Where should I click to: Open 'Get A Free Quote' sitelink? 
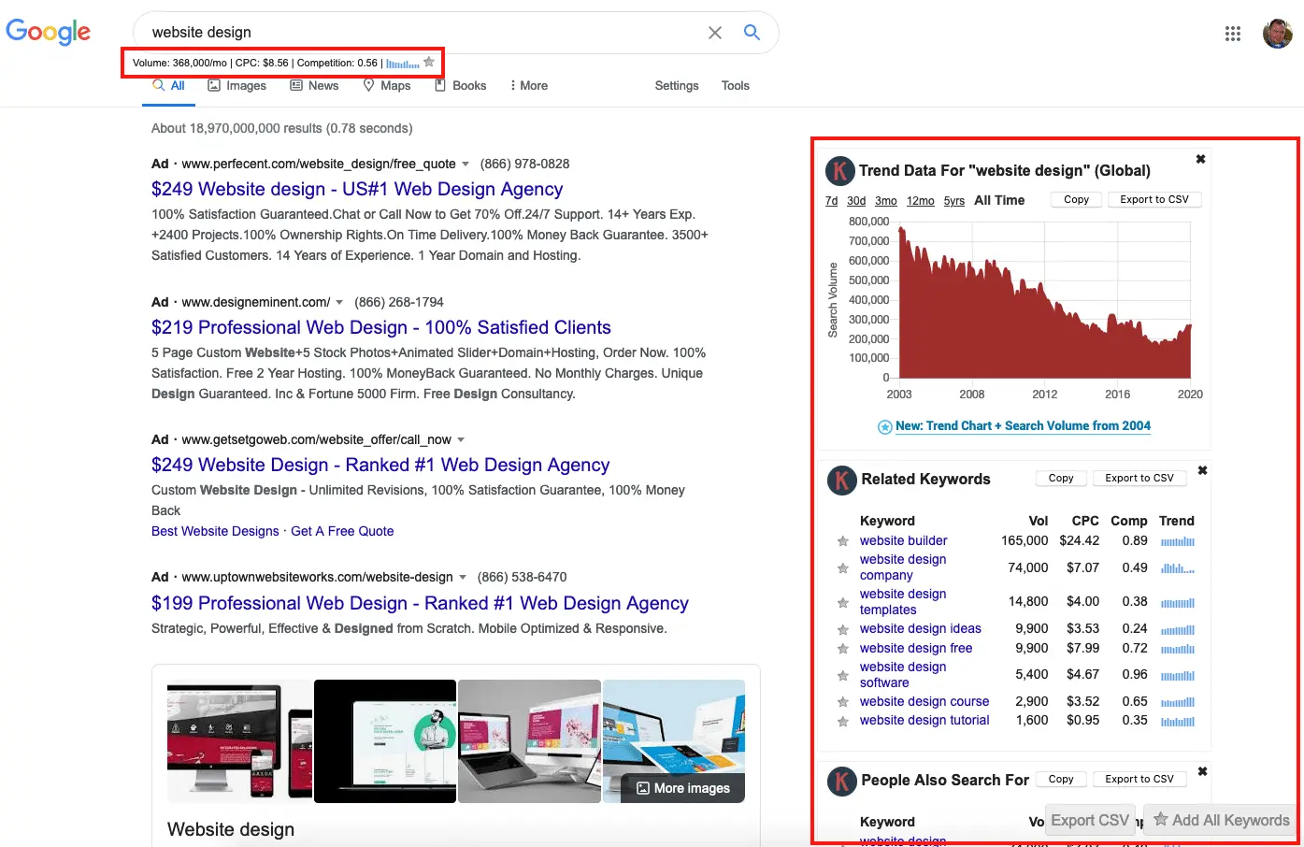pos(342,531)
